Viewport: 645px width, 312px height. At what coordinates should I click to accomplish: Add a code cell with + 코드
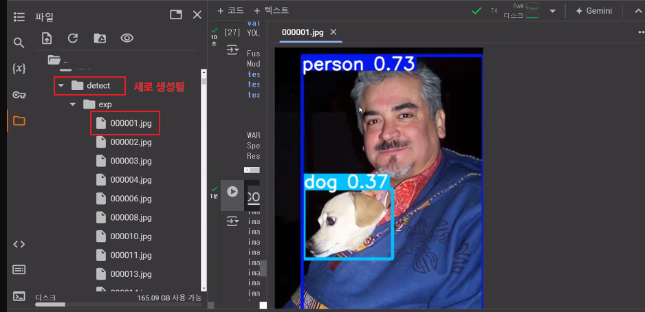[230, 11]
